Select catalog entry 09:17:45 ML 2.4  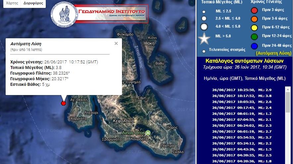pos(242,108)
